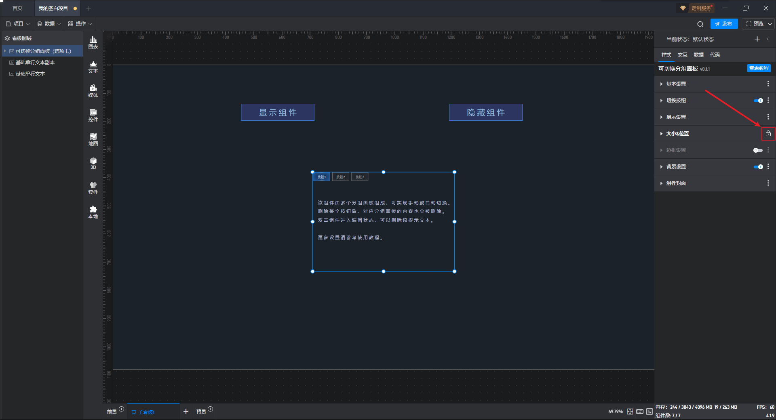This screenshot has width=776, height=420.
Task: Add a new state with plus icon
Action: tap(757, 39)
